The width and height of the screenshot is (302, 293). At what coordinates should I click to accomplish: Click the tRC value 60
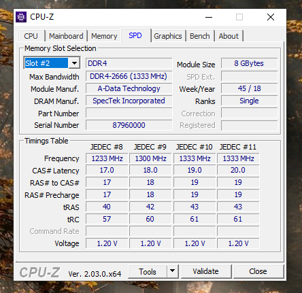pyautogui.click(x=150, y=219)
